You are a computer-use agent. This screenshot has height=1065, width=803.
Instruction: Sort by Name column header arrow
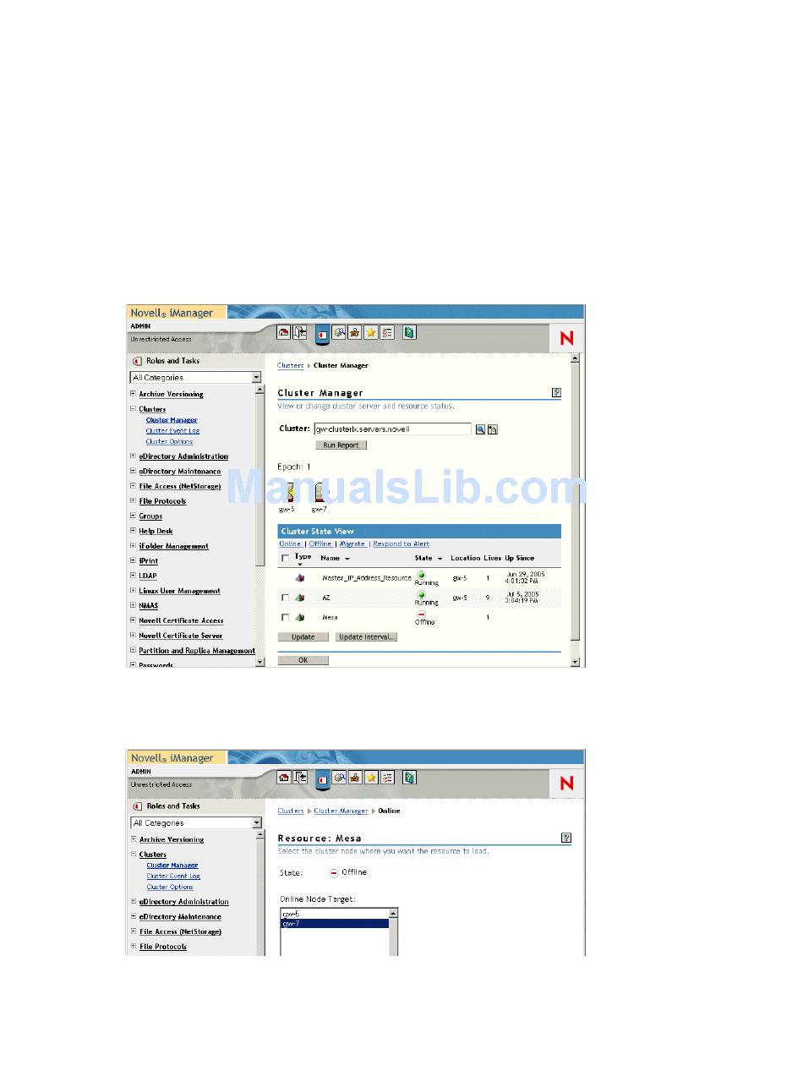[347, 559]
